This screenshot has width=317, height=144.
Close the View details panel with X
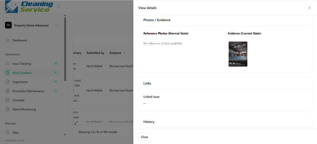pos(309,8)
